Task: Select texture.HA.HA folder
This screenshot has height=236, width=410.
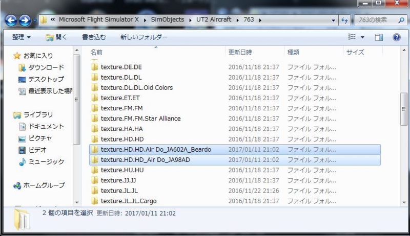Action: click(x=122, y=129)
